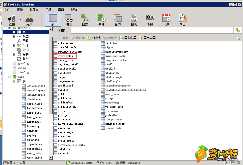This screenshot has width=243, height=165.
Task: Open the 报表 reports toolbar icon
Action: [134, 20]
